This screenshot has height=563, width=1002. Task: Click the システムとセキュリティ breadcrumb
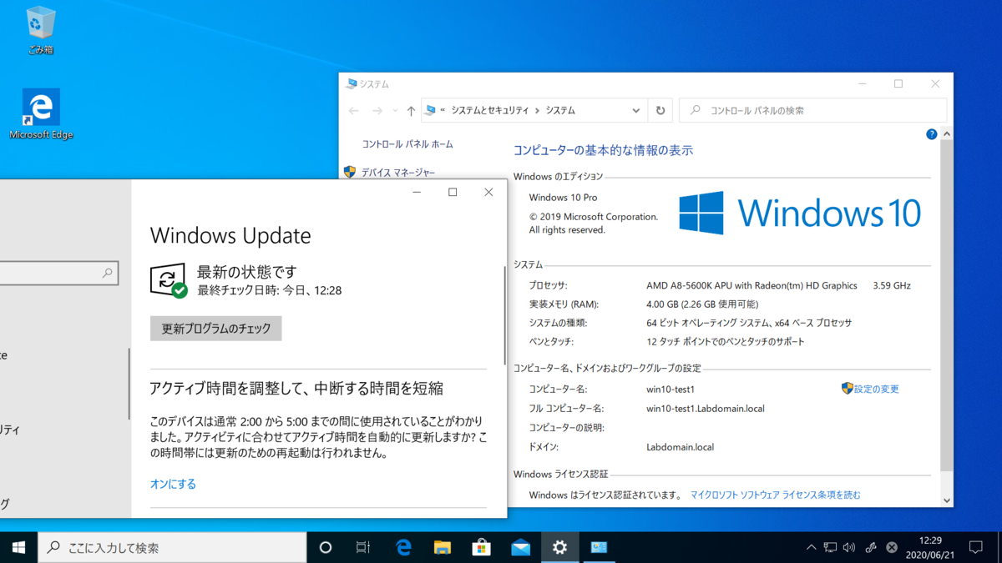pyautogui.click(x=490, y=110)
